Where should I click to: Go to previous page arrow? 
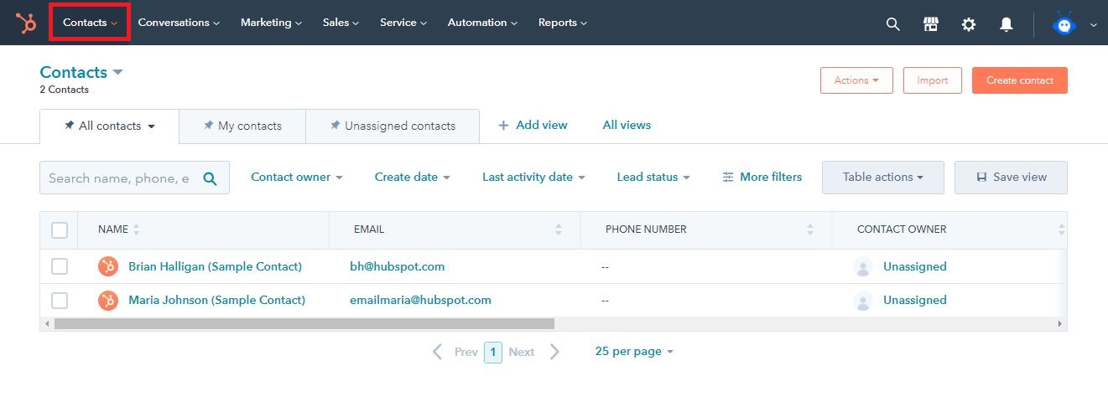[437, 352]
